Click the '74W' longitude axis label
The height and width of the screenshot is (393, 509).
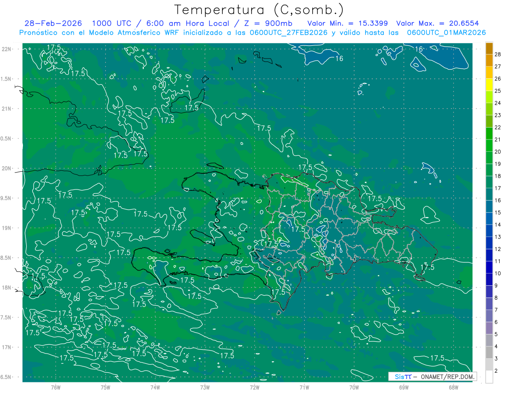coord(155,387)
